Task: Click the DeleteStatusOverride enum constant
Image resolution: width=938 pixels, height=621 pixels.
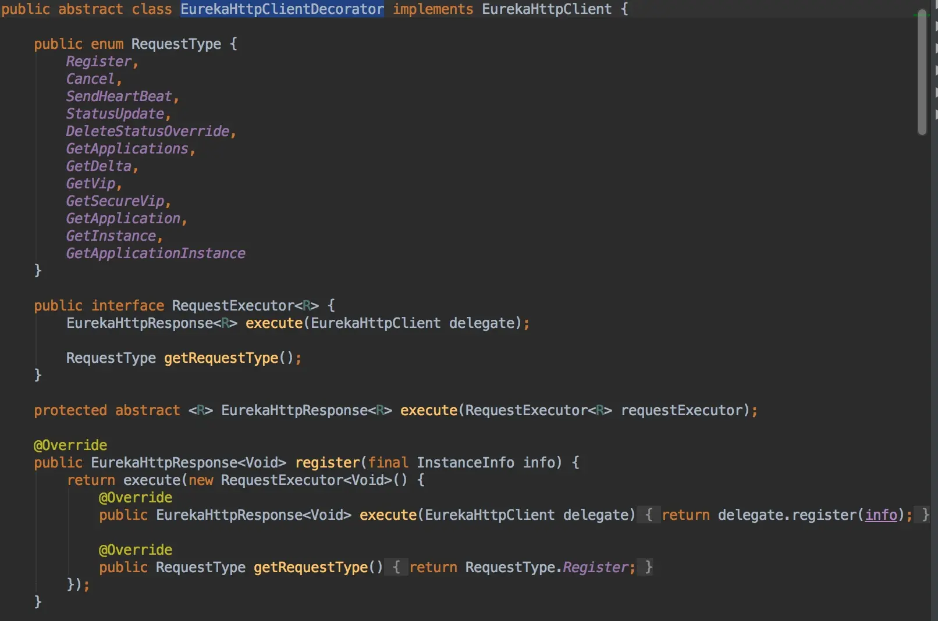Action: 148,131
